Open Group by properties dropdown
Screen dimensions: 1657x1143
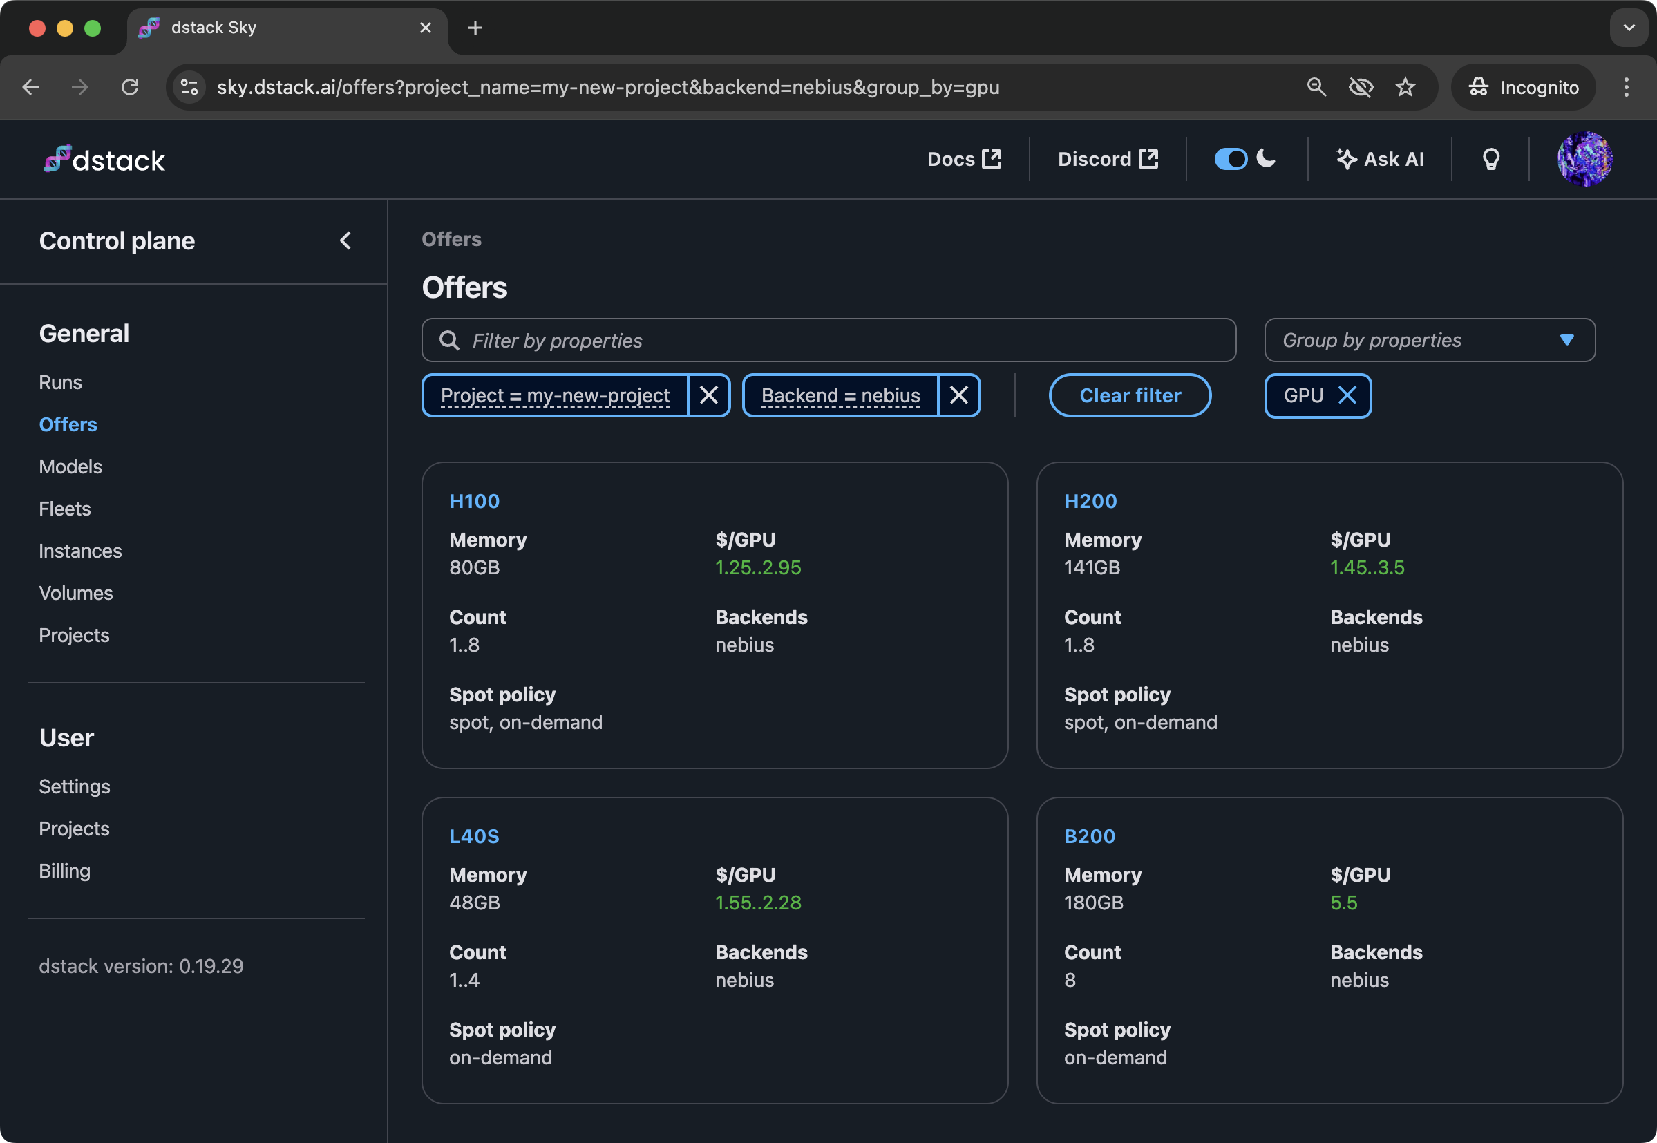pos(1429,340)
